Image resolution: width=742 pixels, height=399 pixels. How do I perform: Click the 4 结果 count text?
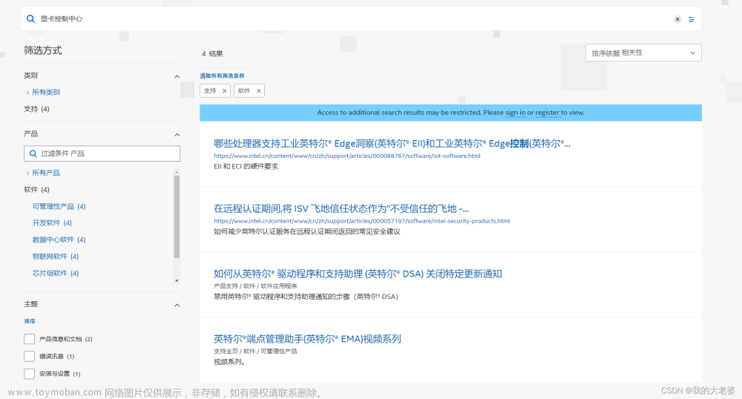[x=212, y=54]
